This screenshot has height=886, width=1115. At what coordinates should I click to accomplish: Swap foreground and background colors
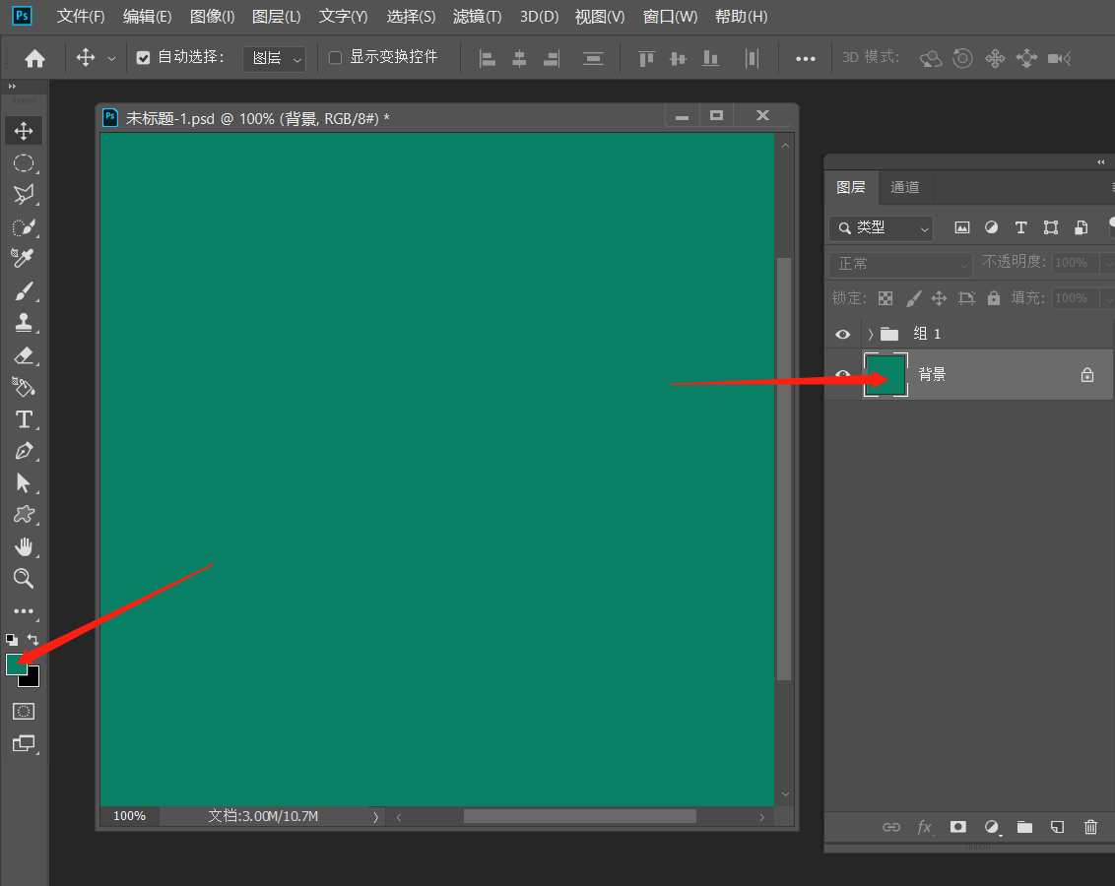(x=33, y=640)
